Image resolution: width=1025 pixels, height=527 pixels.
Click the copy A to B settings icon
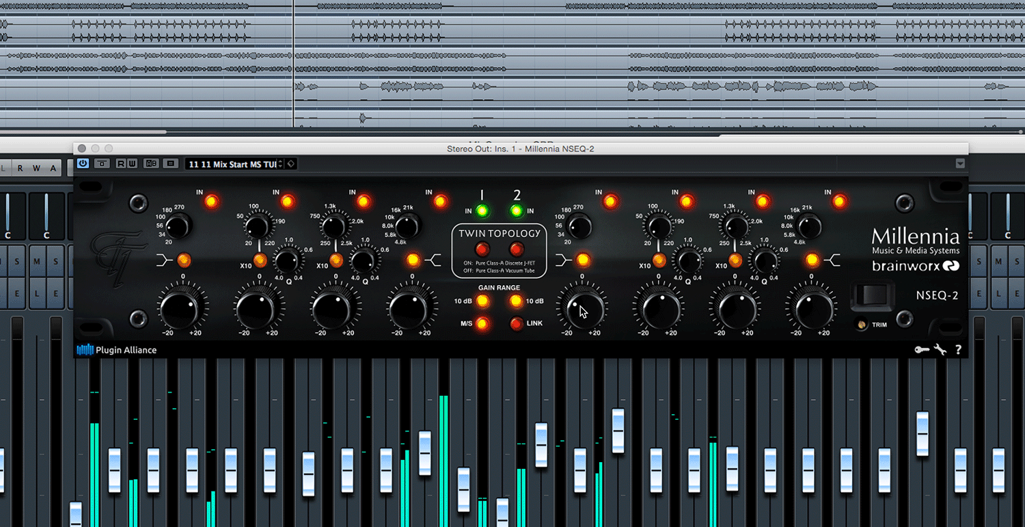click(171, 163)
